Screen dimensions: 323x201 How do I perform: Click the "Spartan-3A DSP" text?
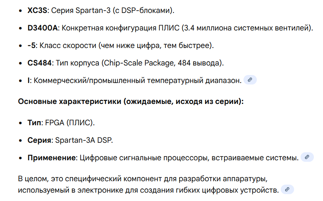(84, 140)
